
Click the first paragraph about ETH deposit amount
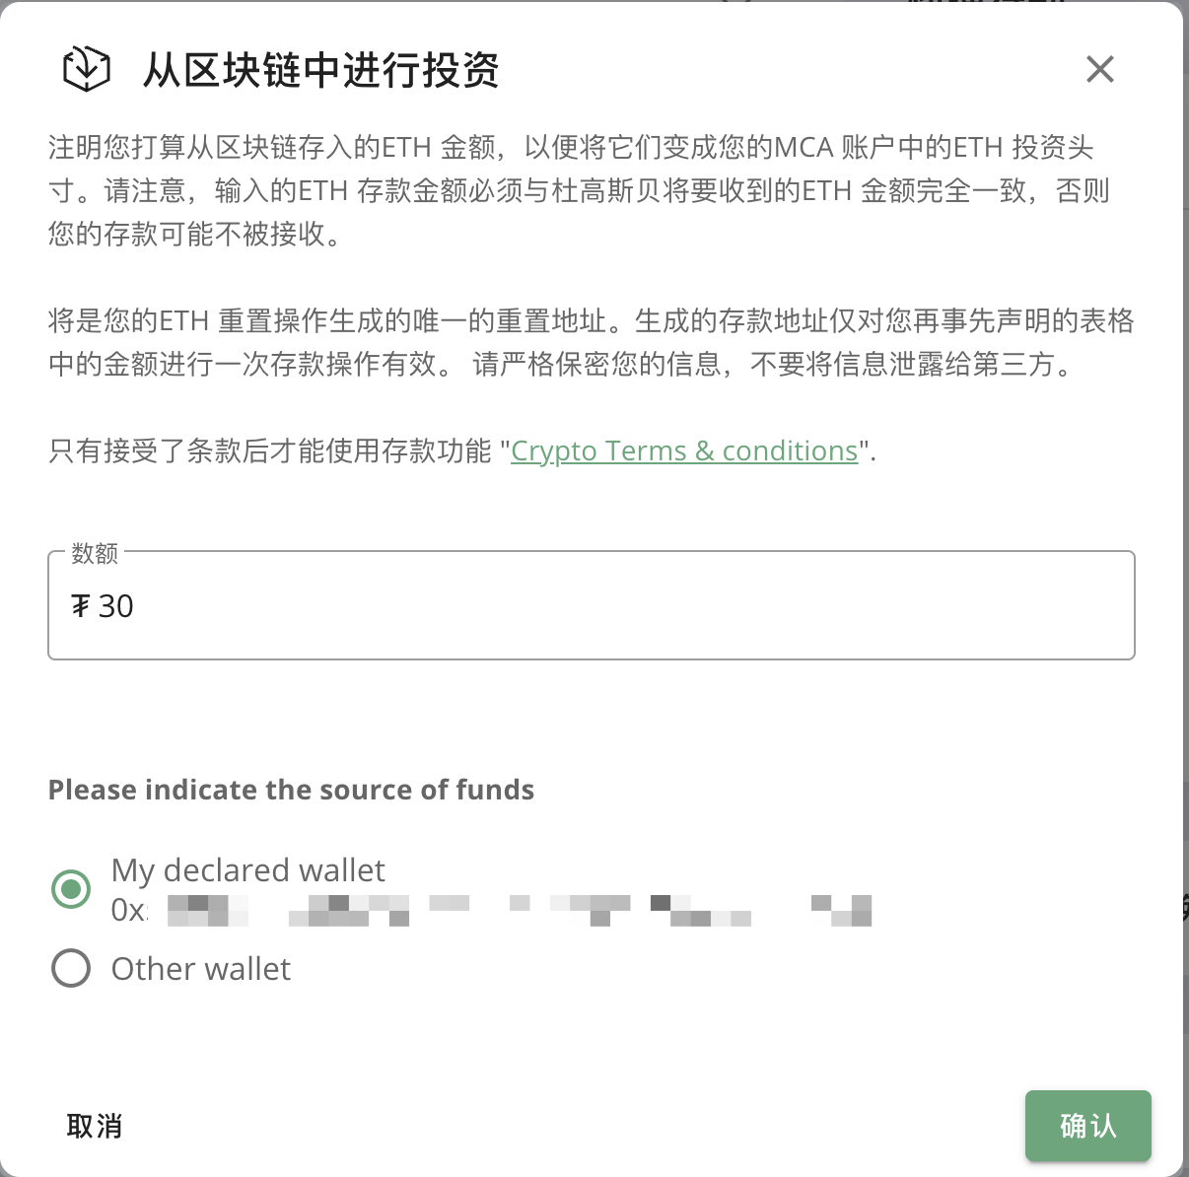click(580, 190)
